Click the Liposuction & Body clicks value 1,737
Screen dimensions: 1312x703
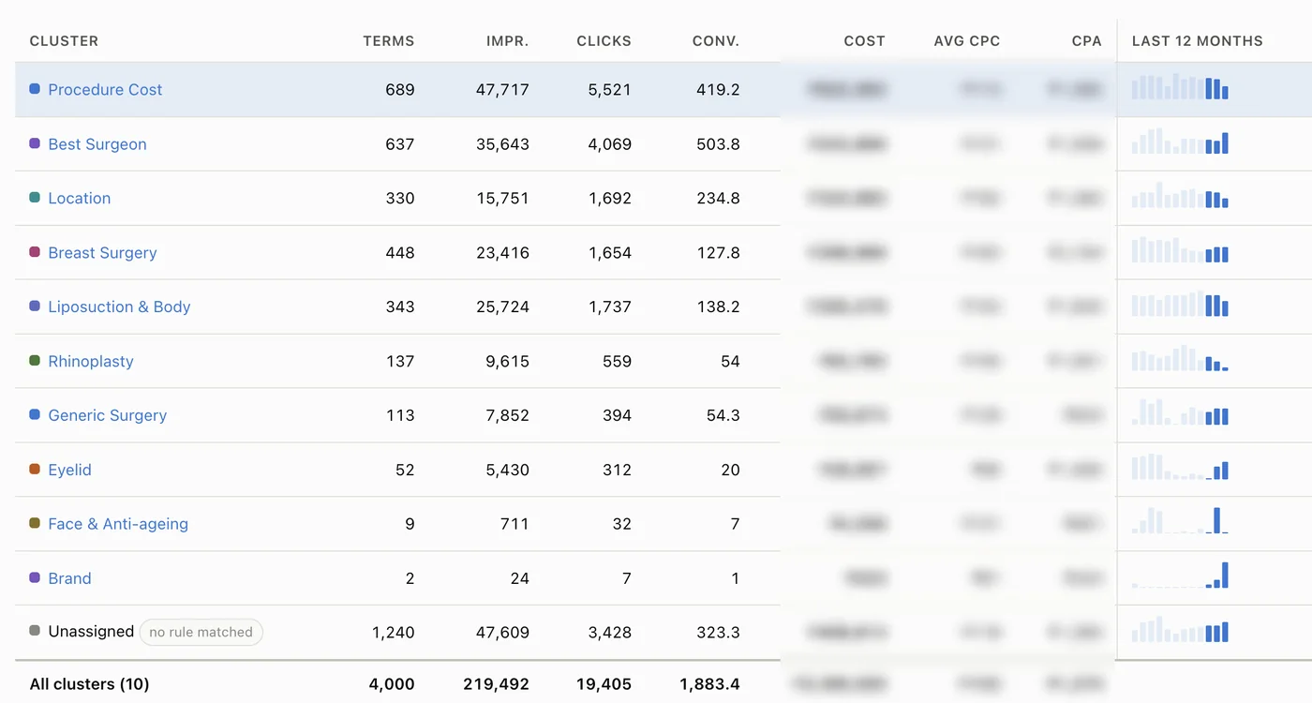[609, 307]
